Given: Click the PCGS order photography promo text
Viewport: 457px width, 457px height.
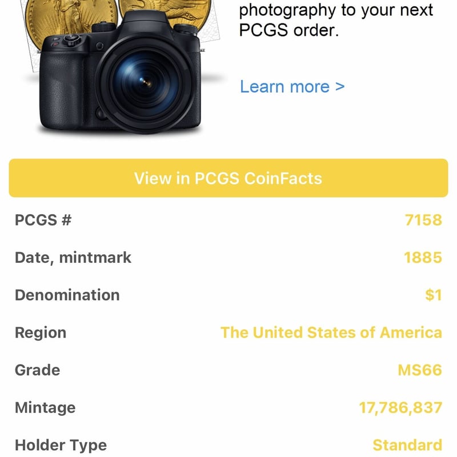Looking at the screenshot, I should (336, 20).
